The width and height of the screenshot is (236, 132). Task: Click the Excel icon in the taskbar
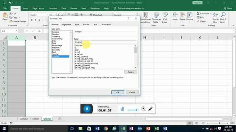tap(123, 129)
